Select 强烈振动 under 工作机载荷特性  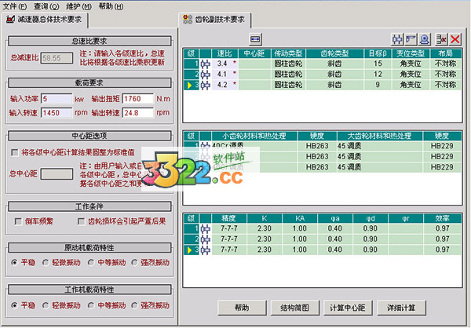134,305
